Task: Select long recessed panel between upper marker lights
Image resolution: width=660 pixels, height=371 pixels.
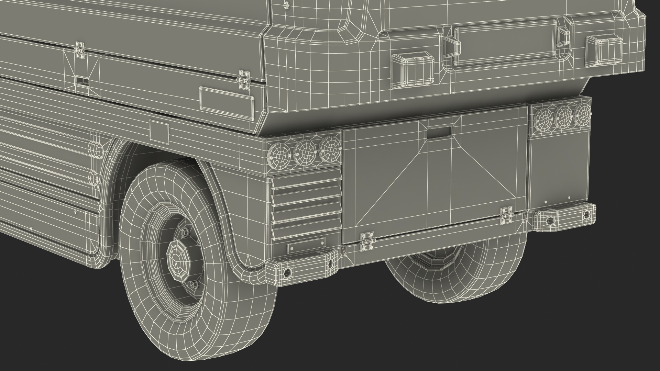Action: click(x=505, y=43)
